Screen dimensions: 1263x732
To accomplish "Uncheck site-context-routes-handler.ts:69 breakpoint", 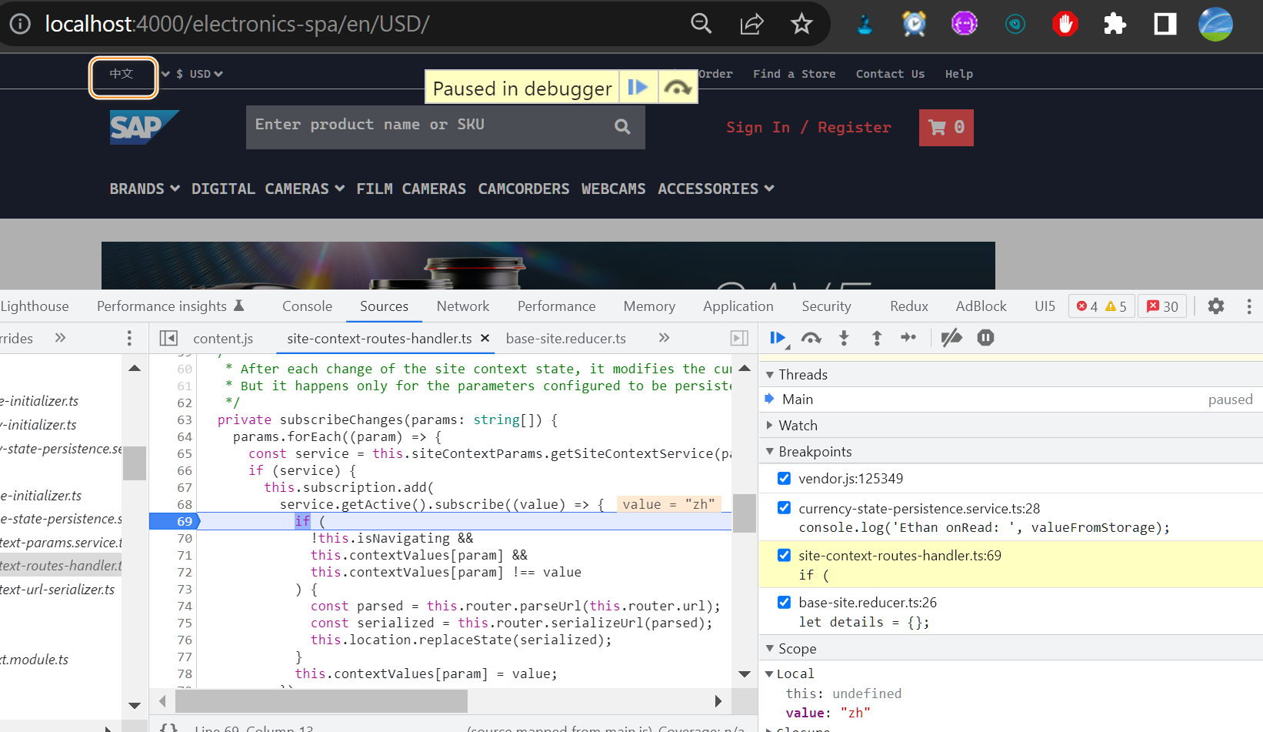I will coord(784,555).
